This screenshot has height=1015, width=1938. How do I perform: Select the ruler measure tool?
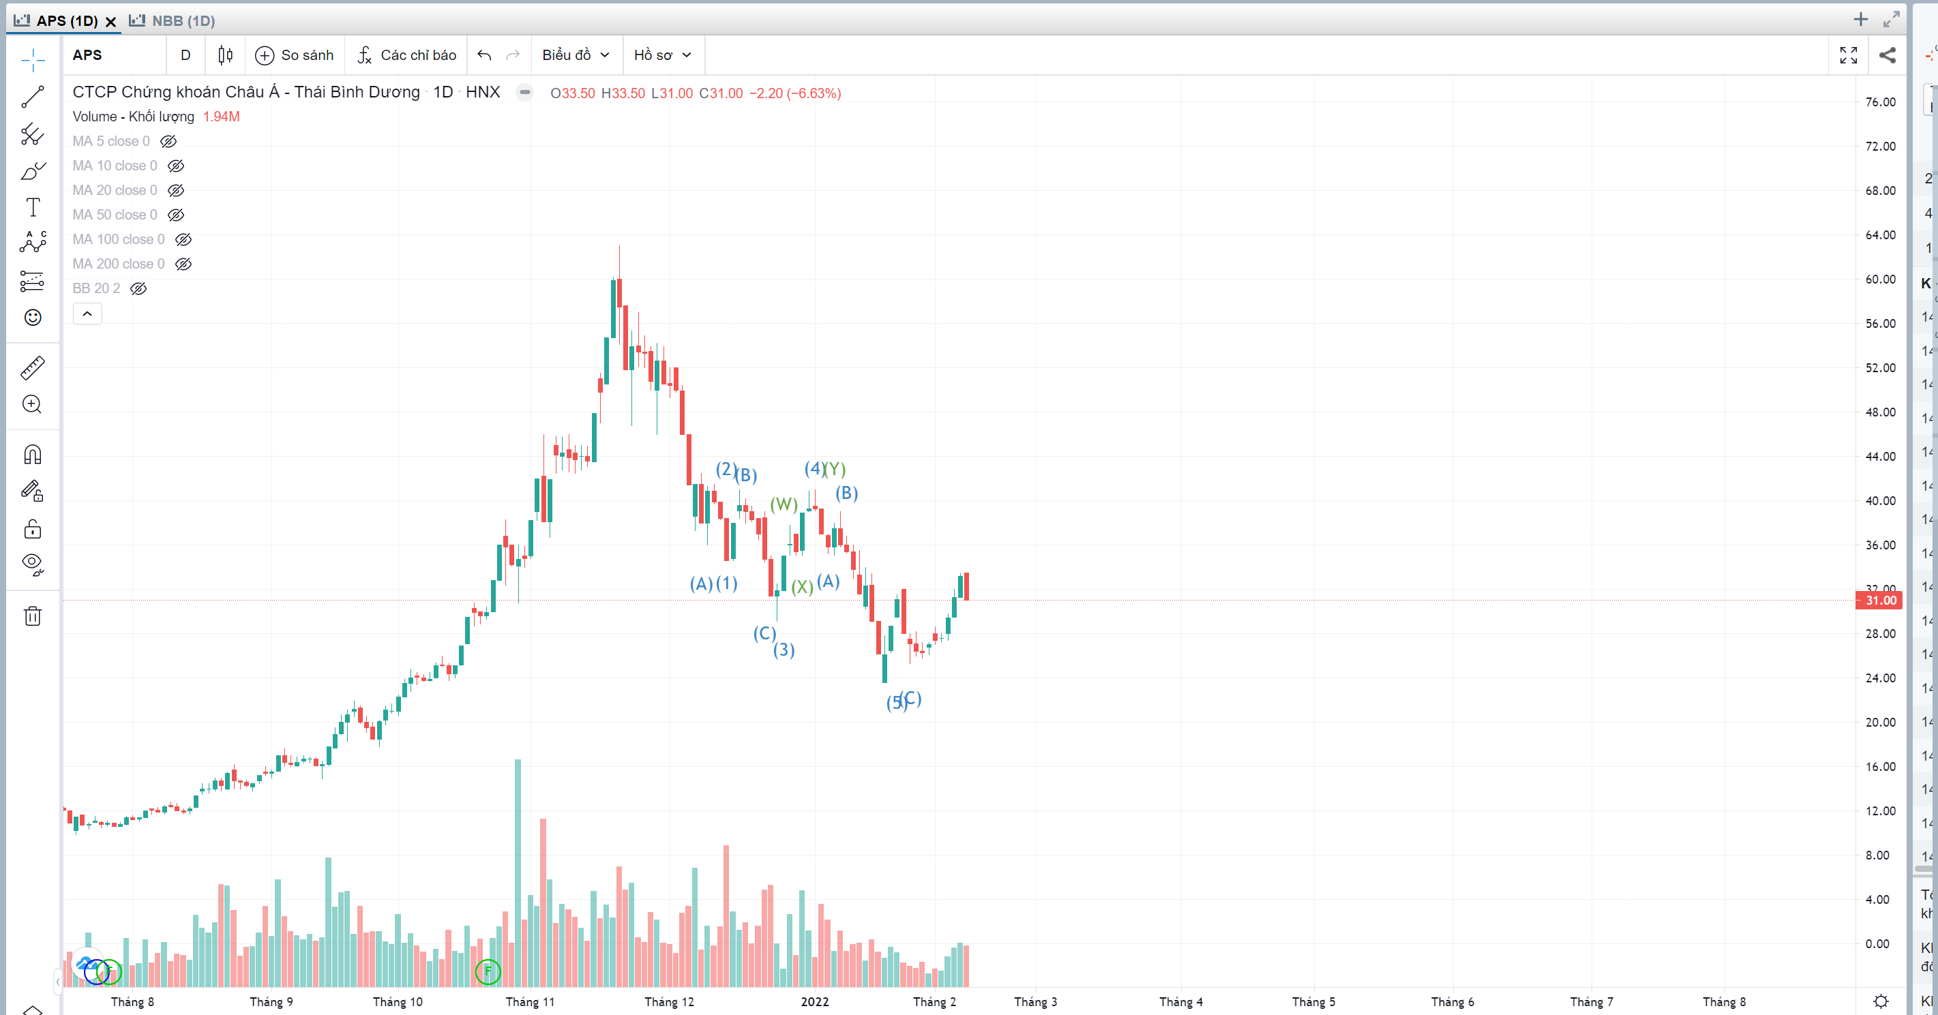pyautogui.click(x=32, y=367)
